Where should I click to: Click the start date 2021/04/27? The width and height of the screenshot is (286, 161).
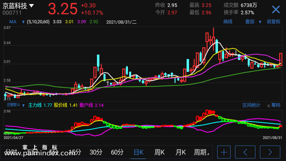(x=13, y=138)
